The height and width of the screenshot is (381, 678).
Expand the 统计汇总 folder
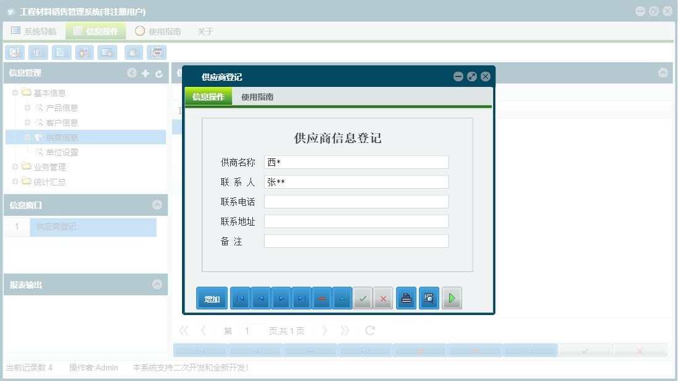tap(15, 181)
